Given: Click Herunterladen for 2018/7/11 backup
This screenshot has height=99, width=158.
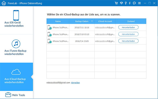Looking at the screenshot, I should point(128,27).
